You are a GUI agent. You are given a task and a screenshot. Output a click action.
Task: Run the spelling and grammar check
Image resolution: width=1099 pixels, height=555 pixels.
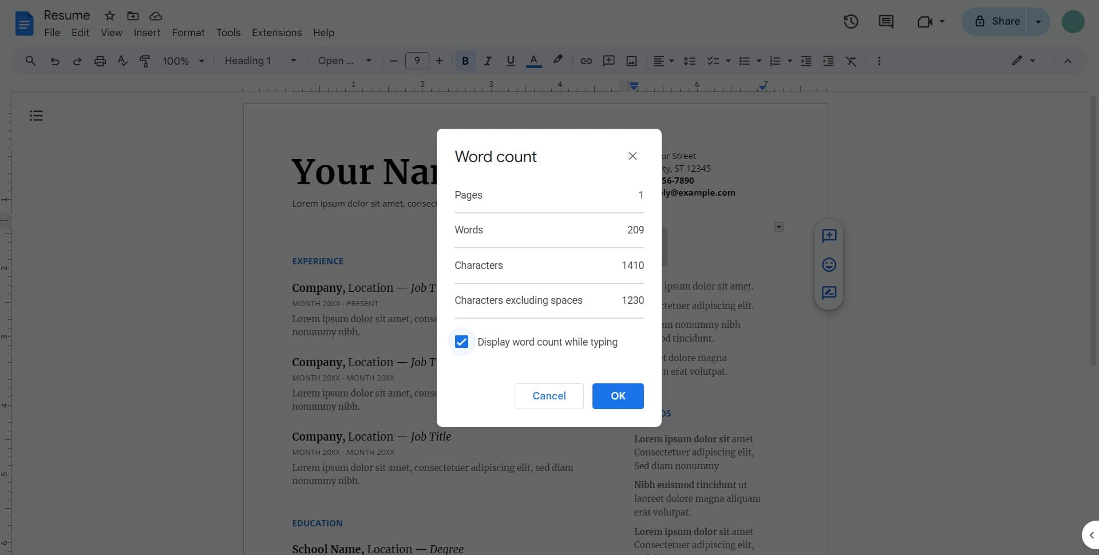pos(122,61)
